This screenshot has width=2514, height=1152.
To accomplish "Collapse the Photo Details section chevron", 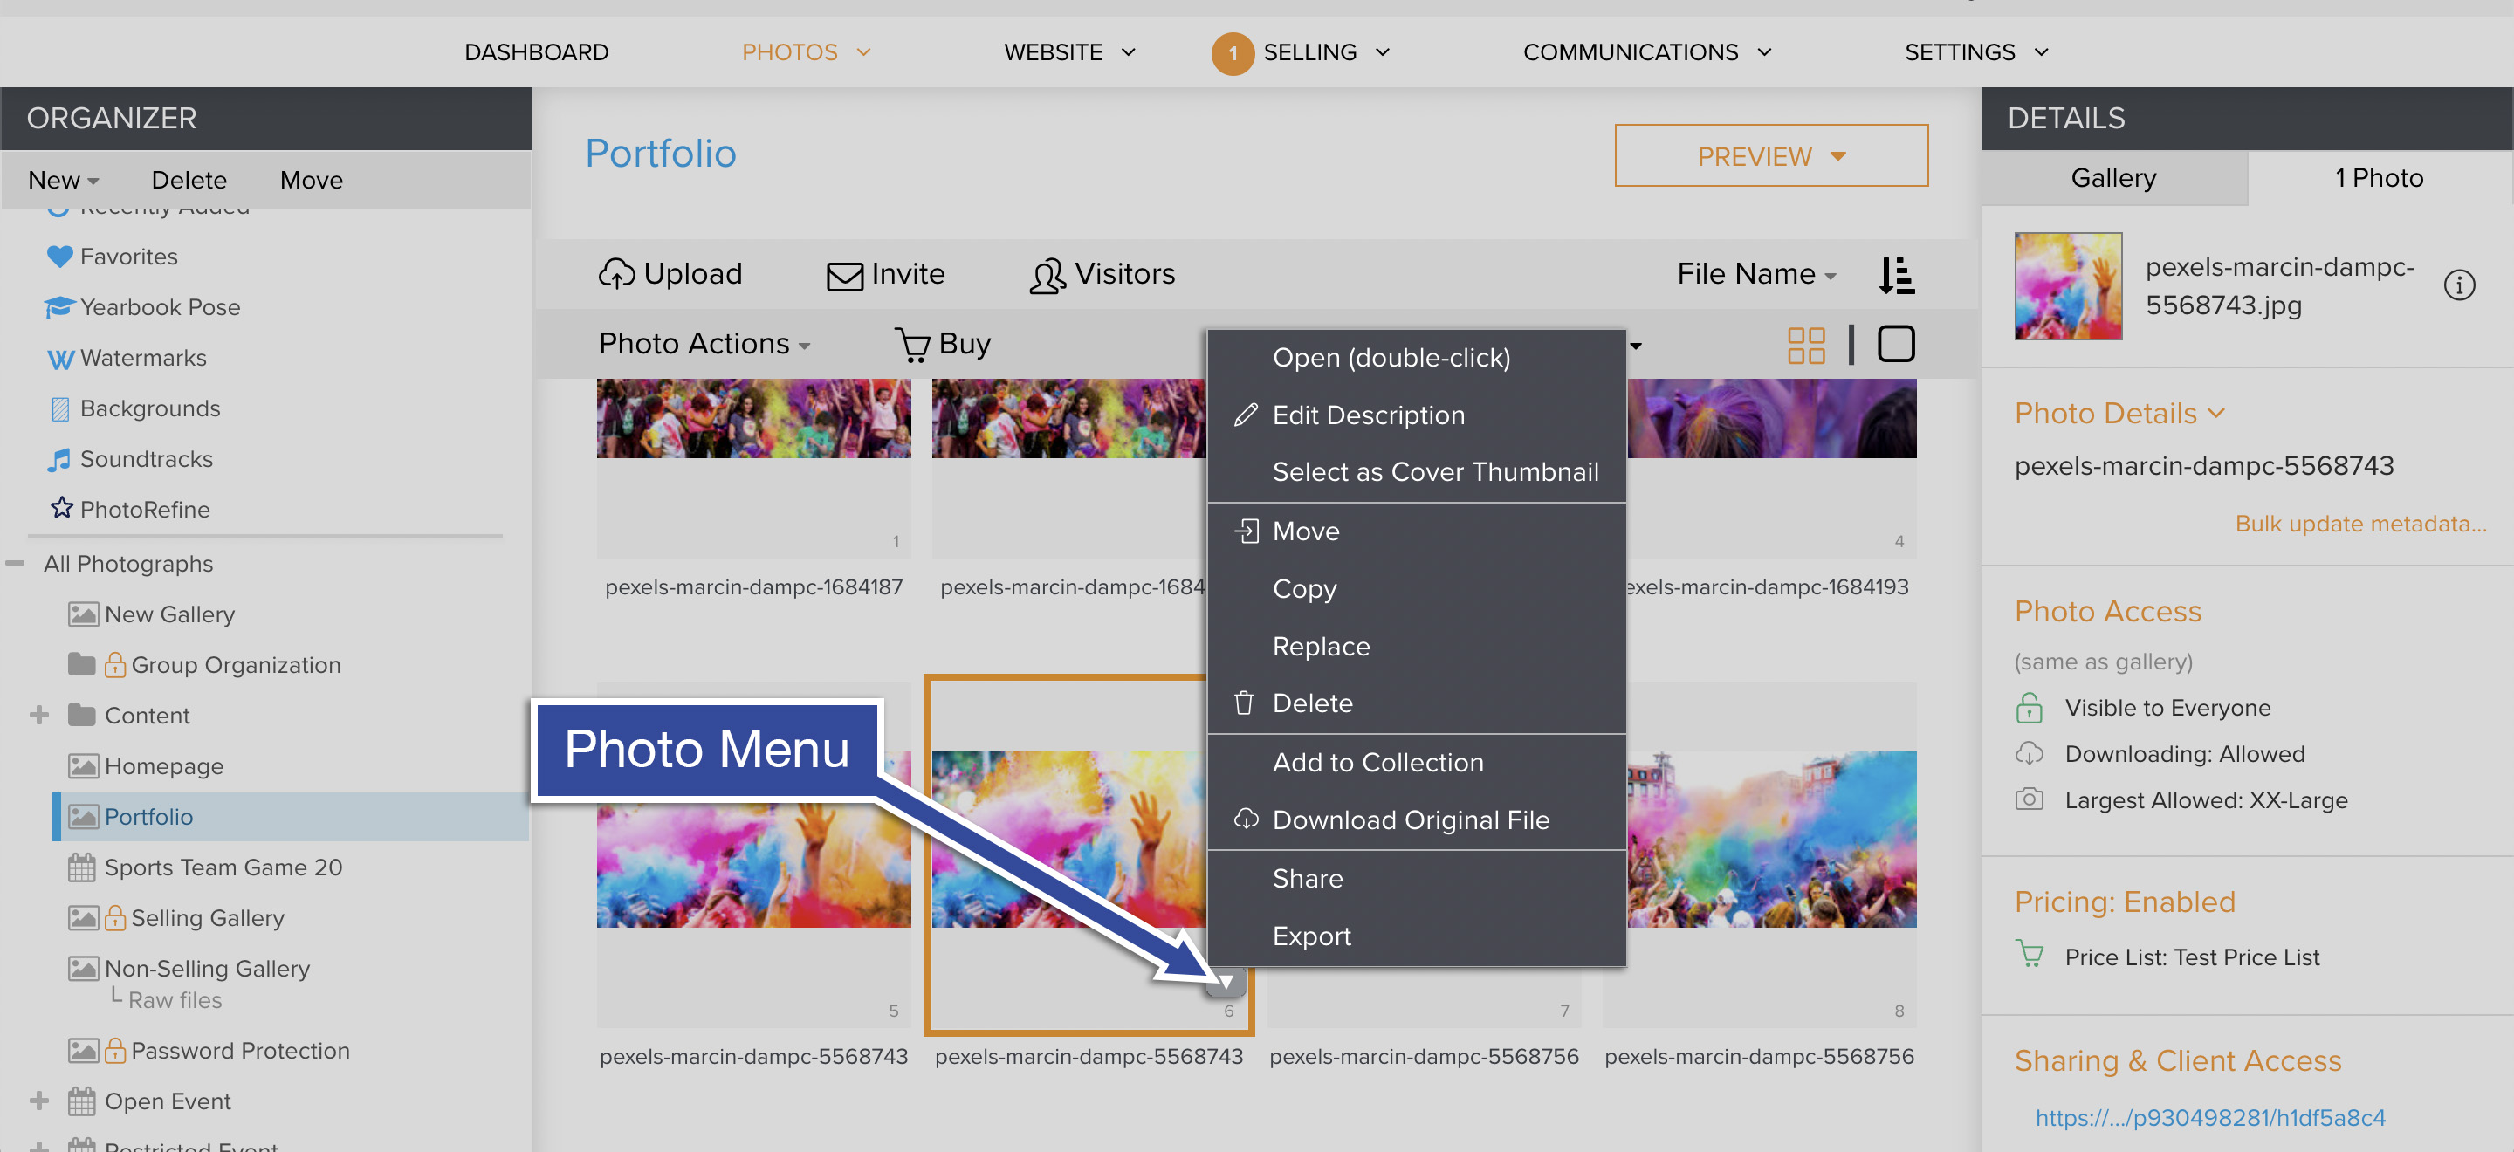I will tap(2215, 414).
